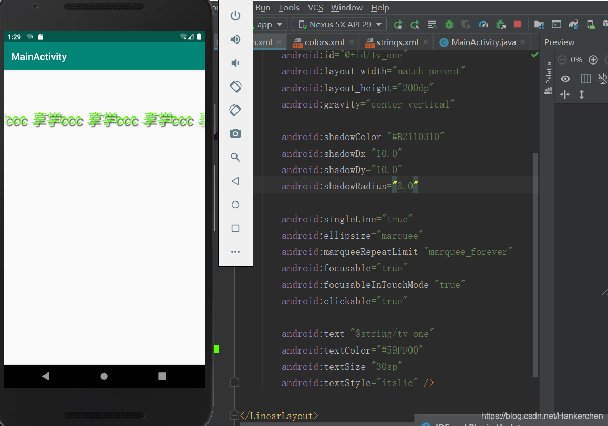Switch to the strings.xml tab
The height and width of the screenshot is (426, 608).
point(397,42)
